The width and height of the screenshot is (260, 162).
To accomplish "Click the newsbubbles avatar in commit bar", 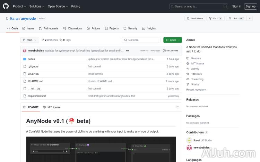I will 25,51.
